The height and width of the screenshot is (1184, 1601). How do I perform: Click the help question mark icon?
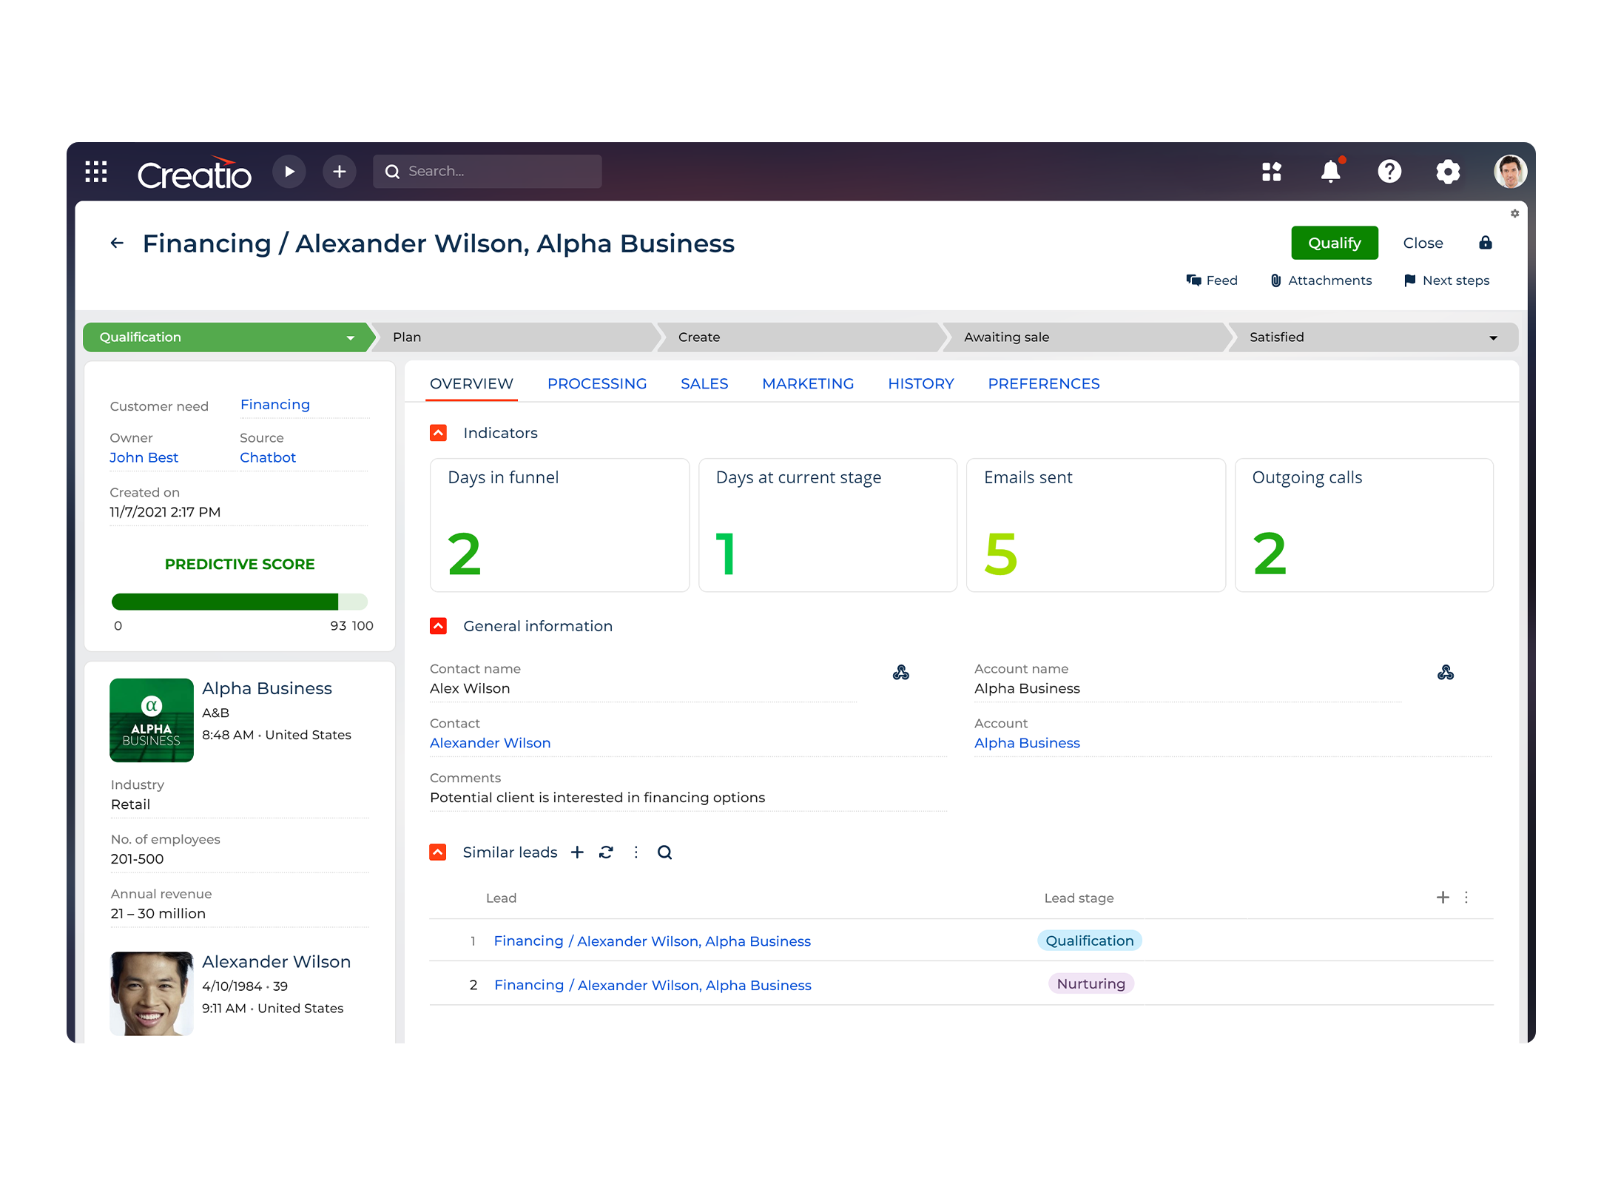pos(1389,172)
